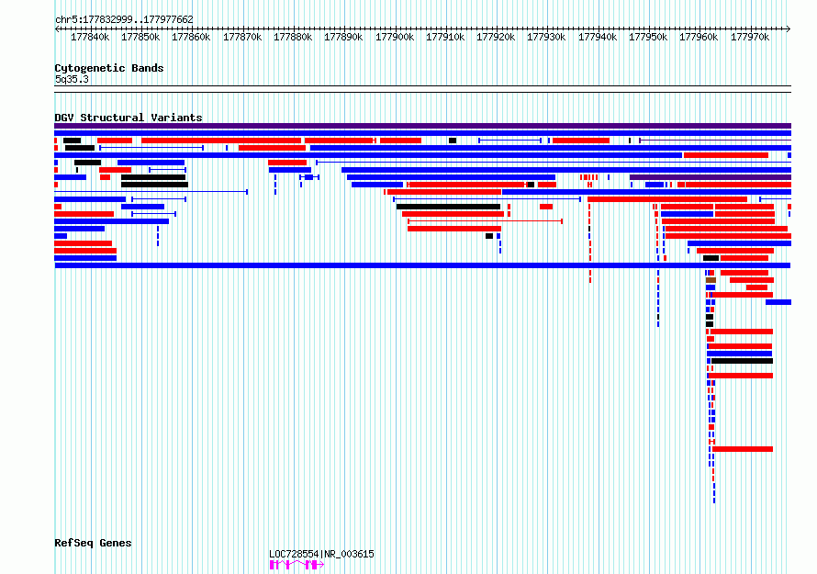The image size is (817, 574).
Task: Click the 177860k ruler tick label
Action: click(191, 37)
